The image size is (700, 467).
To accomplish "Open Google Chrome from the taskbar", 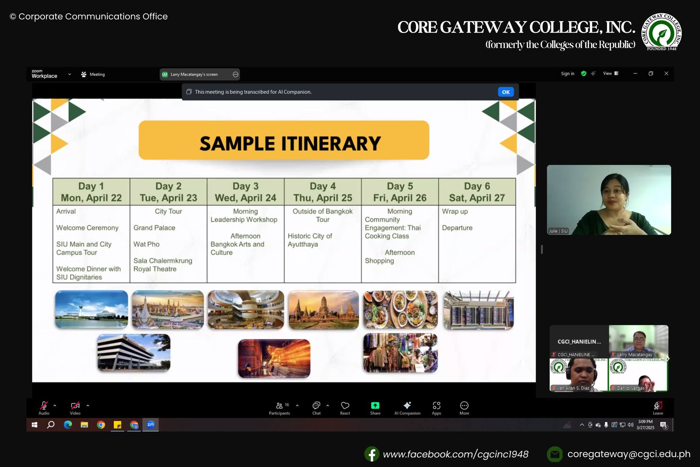I will (101, 425).
